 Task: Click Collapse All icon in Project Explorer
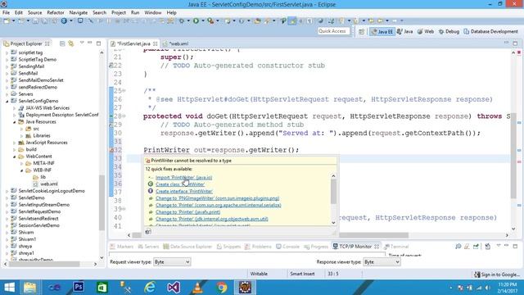click(62, 43)
